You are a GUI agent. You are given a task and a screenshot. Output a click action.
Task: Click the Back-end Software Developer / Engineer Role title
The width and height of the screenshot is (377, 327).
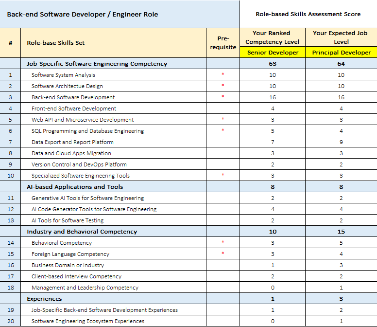pos(82,14)
